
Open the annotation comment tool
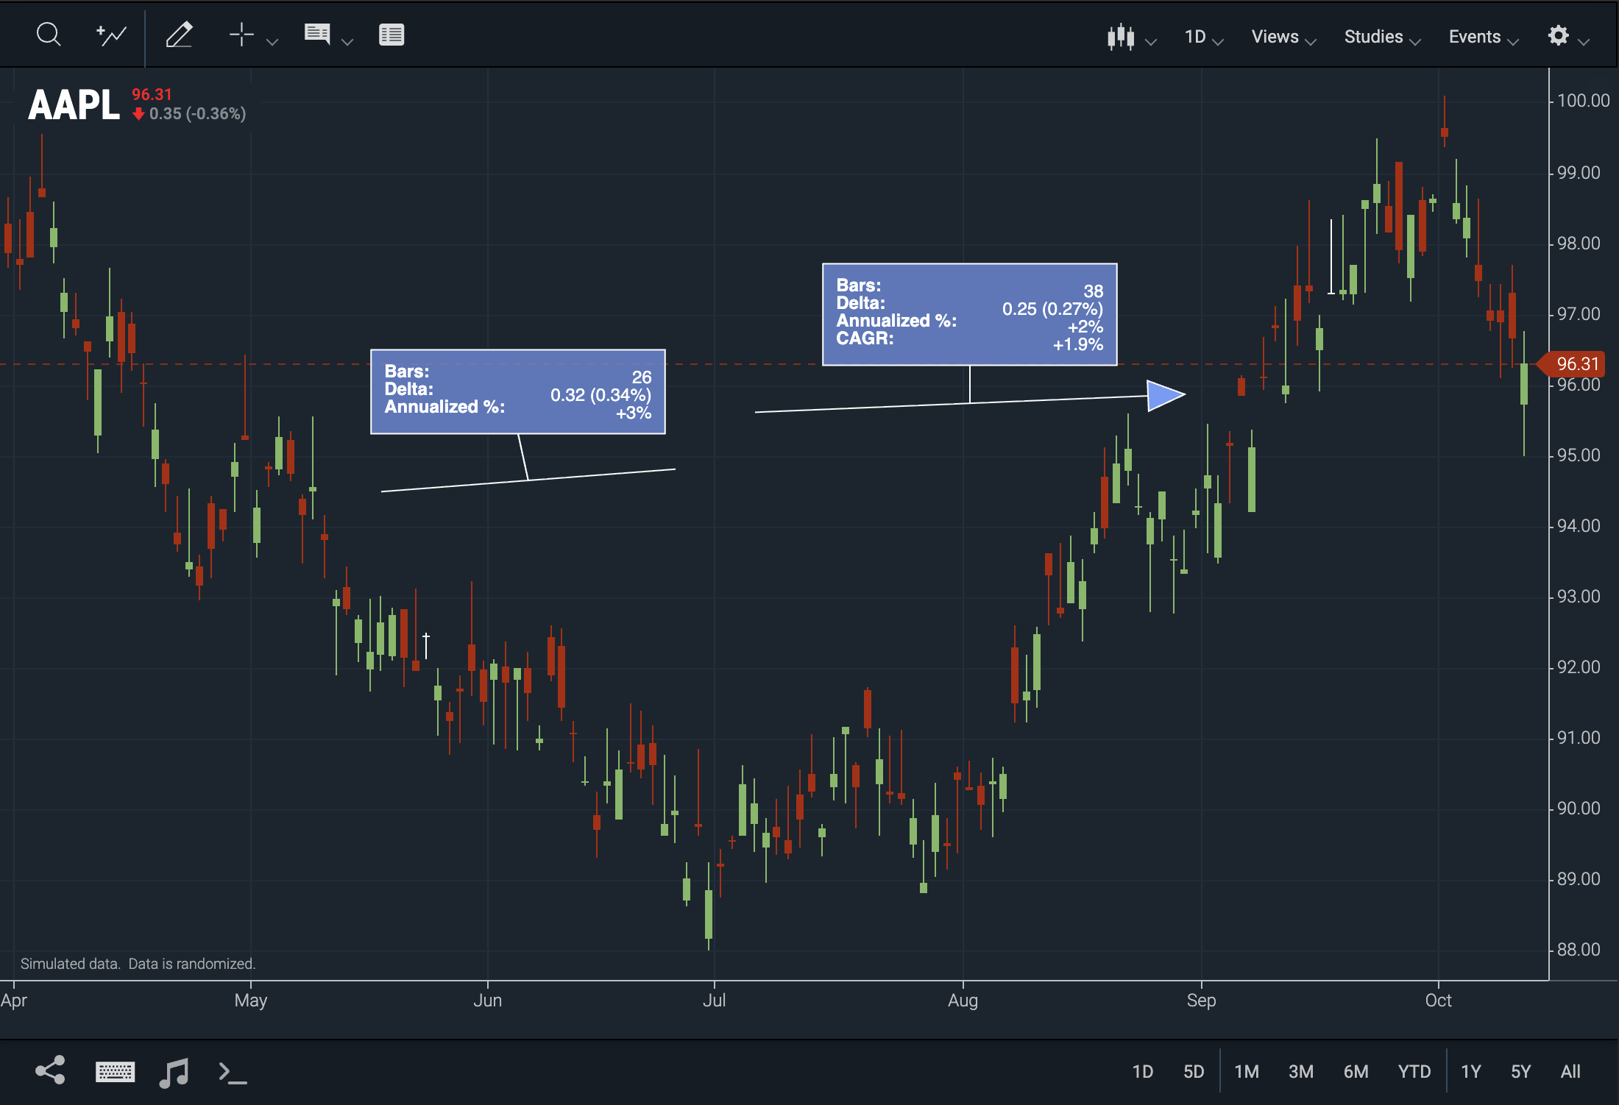click(x=317, y=35)
